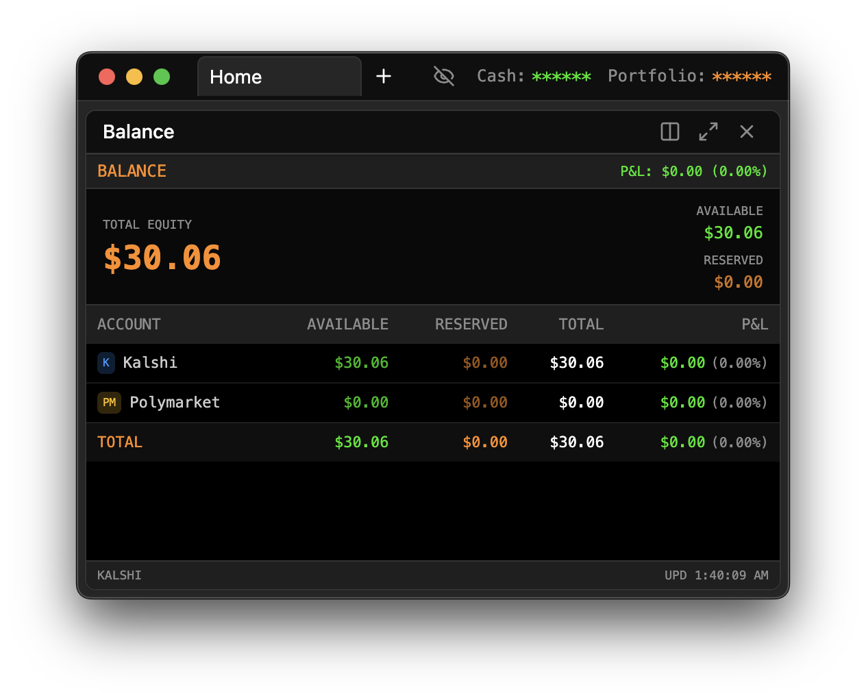Click the TOTAL column header

click(x=581, y=325)
